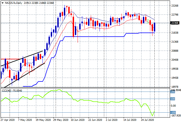Viewport: 181px width, 123px height.
Task: Click the 22 Jun 2020 date label
Action: (95, 120)
